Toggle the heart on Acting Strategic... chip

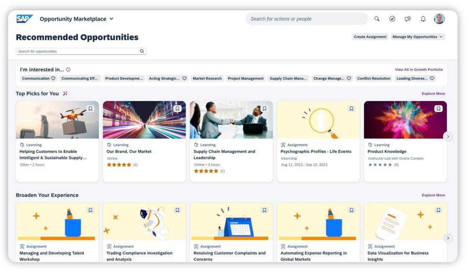pyautogui.click(x=185, y=78)
